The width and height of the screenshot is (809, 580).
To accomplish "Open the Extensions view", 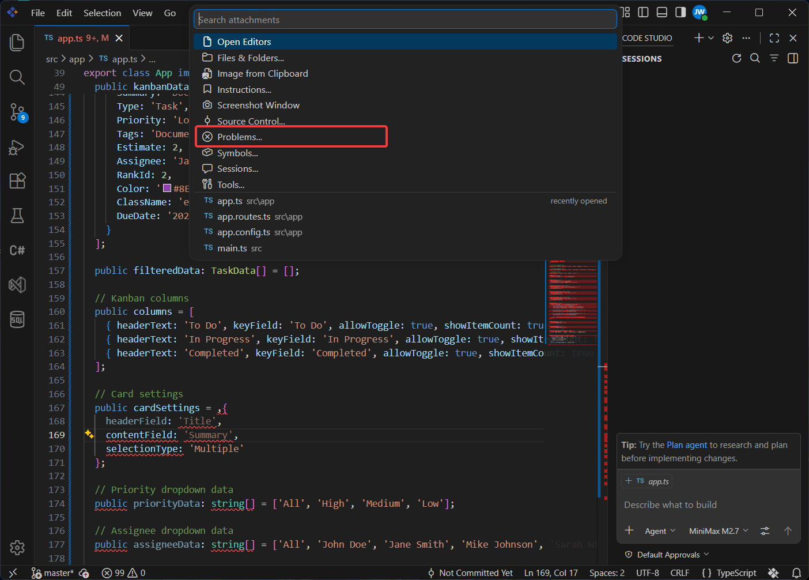I will 17,181.
